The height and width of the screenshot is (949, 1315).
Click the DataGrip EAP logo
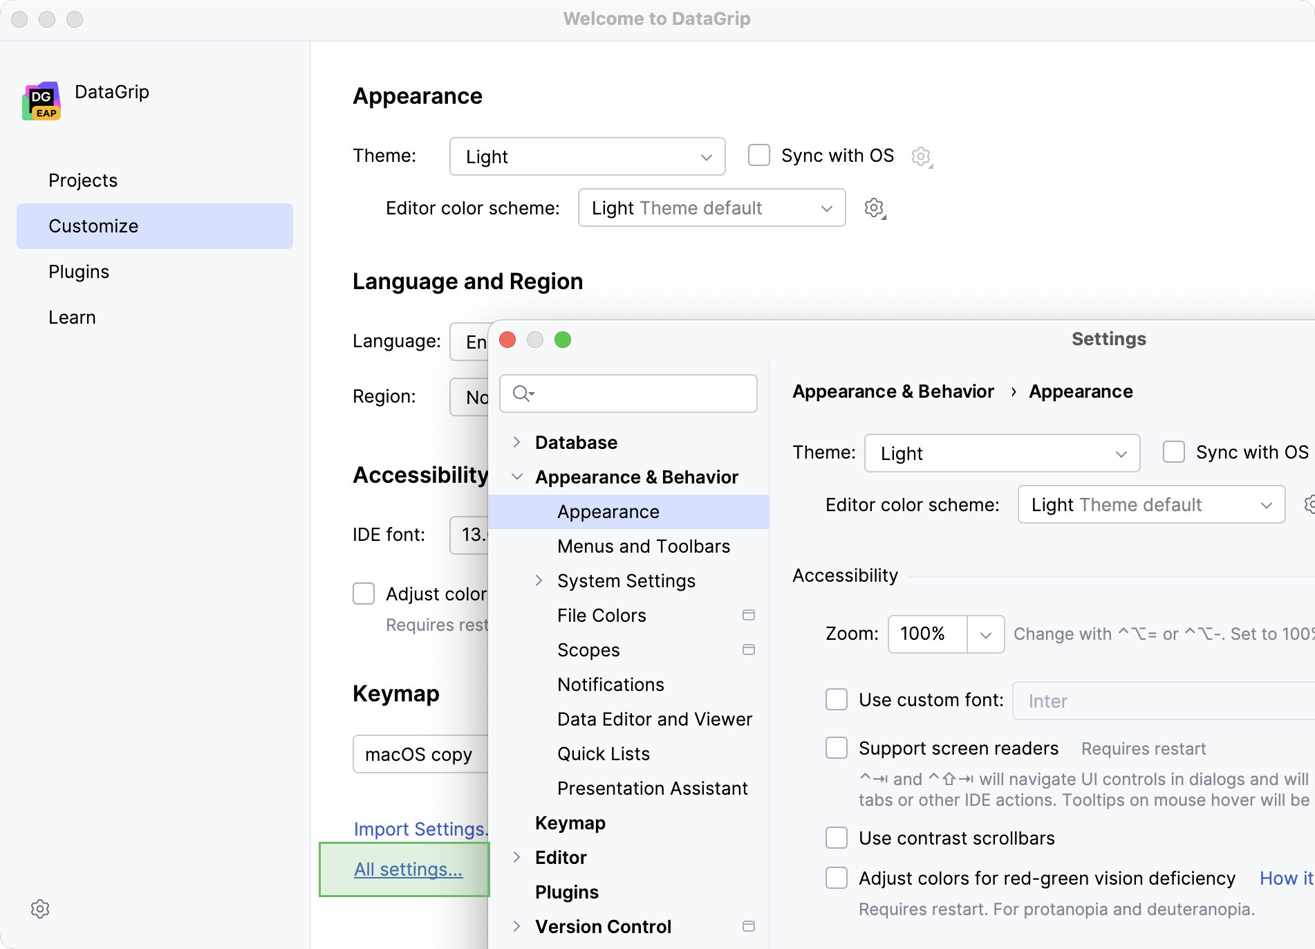(41, 102)
